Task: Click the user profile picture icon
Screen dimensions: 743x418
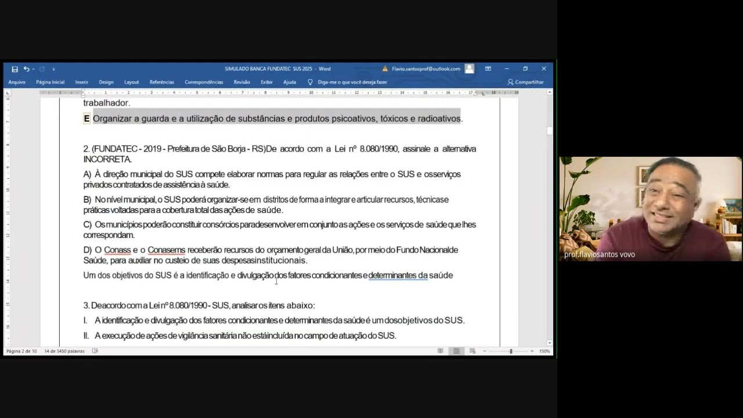Action: (470, 69)
